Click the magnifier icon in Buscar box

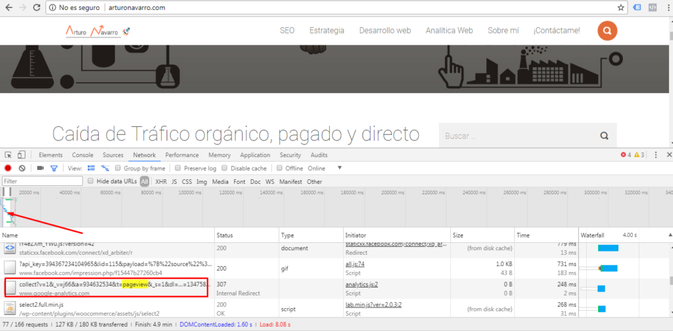[x=605, y=136]
